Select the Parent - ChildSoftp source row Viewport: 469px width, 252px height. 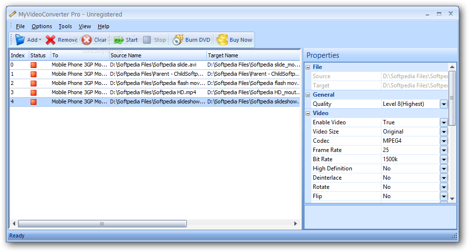tap(157, 74)
